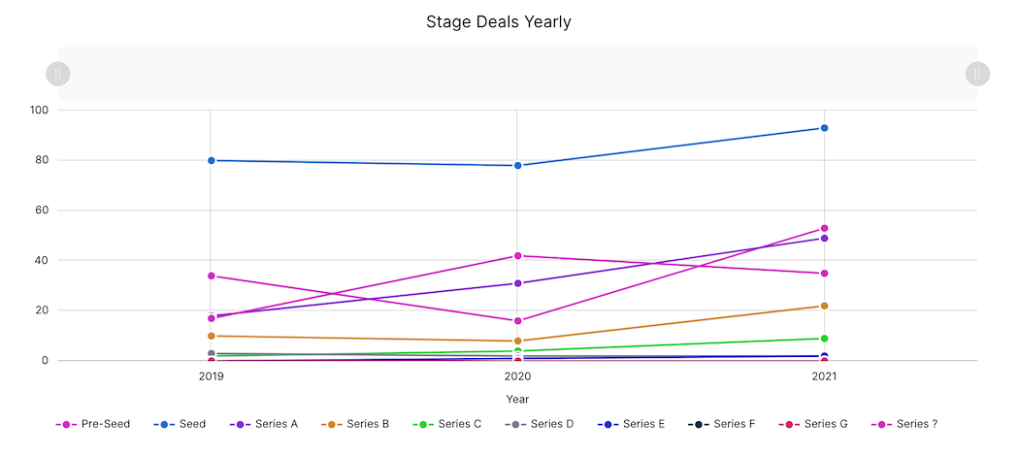This screenshot has width=1019, height=455.
Task: Toggle Series A legend entry
Action: point(265,424)
